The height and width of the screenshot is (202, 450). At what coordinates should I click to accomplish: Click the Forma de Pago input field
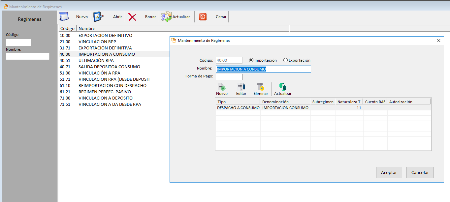(229, 77)
